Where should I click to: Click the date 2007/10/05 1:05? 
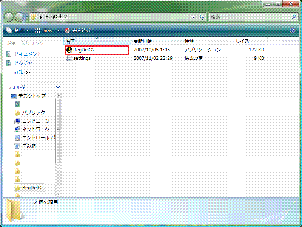[152, 50]
